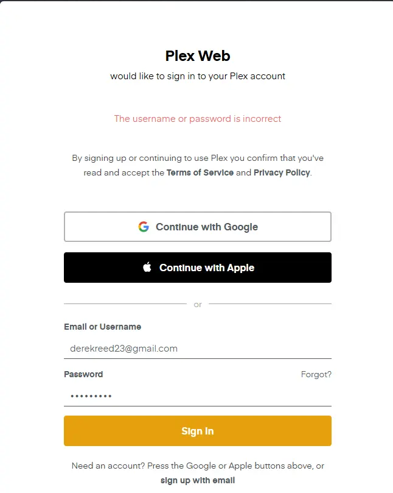
Task: Click the "or" divider text
Action: pyautogui.click(x=198, y=304)
